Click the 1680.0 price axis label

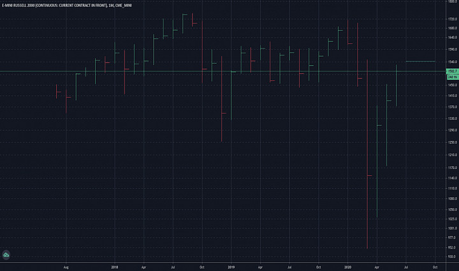[452, 28]
